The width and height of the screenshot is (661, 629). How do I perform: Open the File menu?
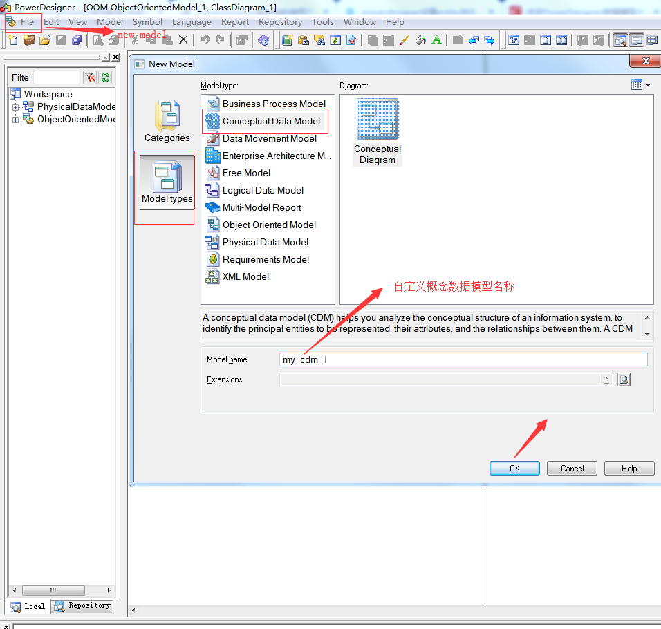click(27, 22)
